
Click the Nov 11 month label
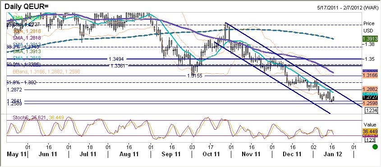click(252, 154)
